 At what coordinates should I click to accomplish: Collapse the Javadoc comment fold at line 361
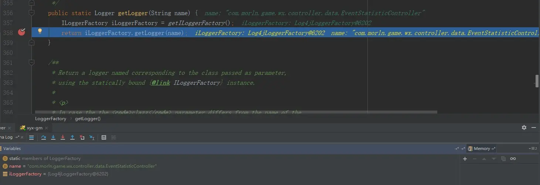point(32,63)
